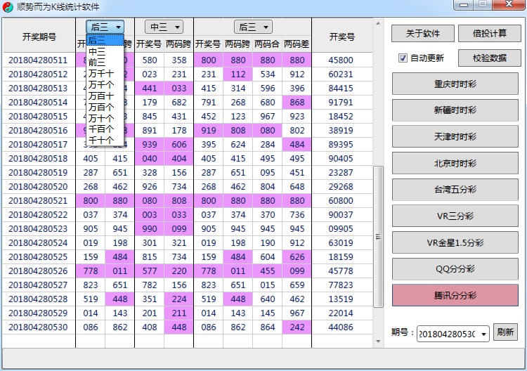
Task: Select row with 期号 201804280521
Action: point(38,200)
